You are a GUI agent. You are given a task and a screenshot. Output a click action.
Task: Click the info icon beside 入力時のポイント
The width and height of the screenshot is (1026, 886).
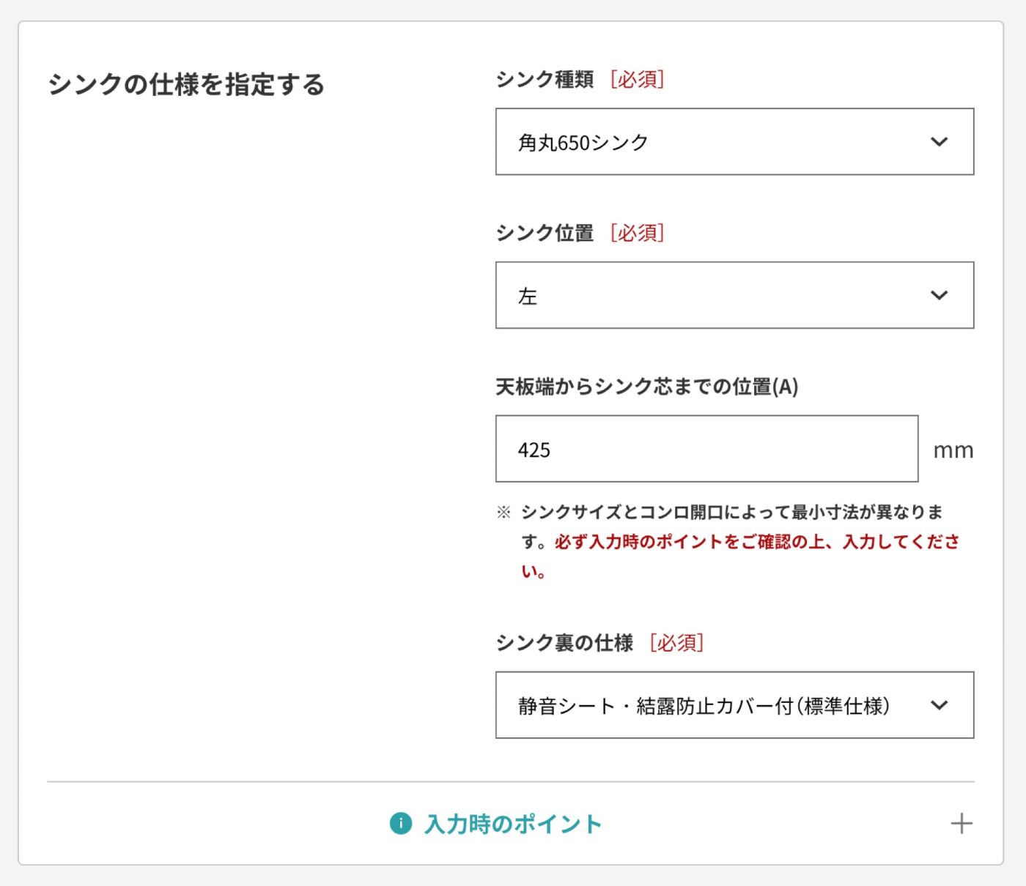[x=401, y=823]
